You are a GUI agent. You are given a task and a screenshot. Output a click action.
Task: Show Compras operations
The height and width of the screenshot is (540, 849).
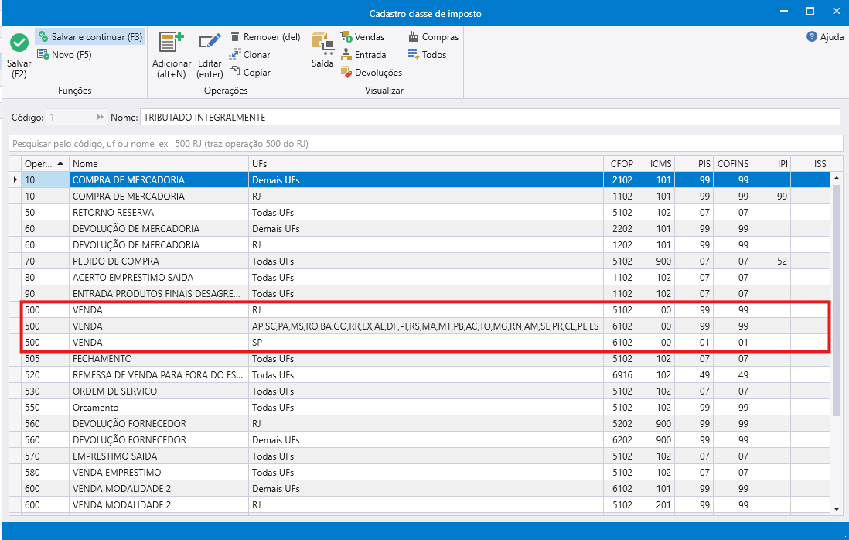click(433, 37)
